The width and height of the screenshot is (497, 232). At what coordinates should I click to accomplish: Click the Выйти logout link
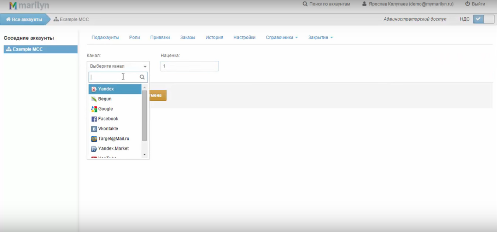(x=475, y=4)
